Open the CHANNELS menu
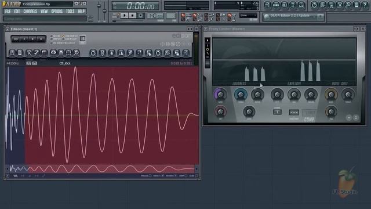The width and height of the screenshot is (371, 209). click(x=30, y=12)
